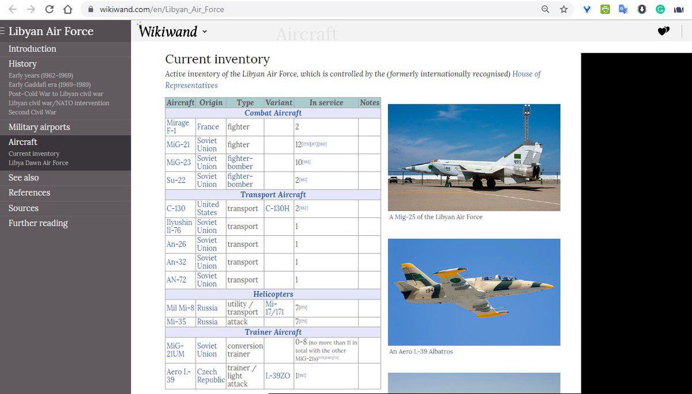Screen dimensions: 692x394
Task: Open the C-130 aircraft link
Action: coord(176,208)
